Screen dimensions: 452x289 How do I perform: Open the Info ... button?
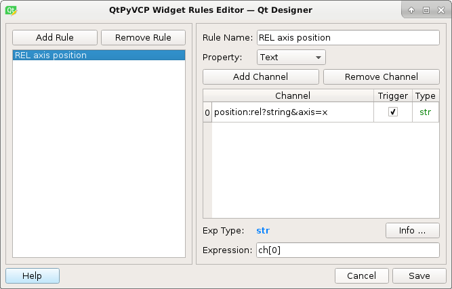coord(413,230)
